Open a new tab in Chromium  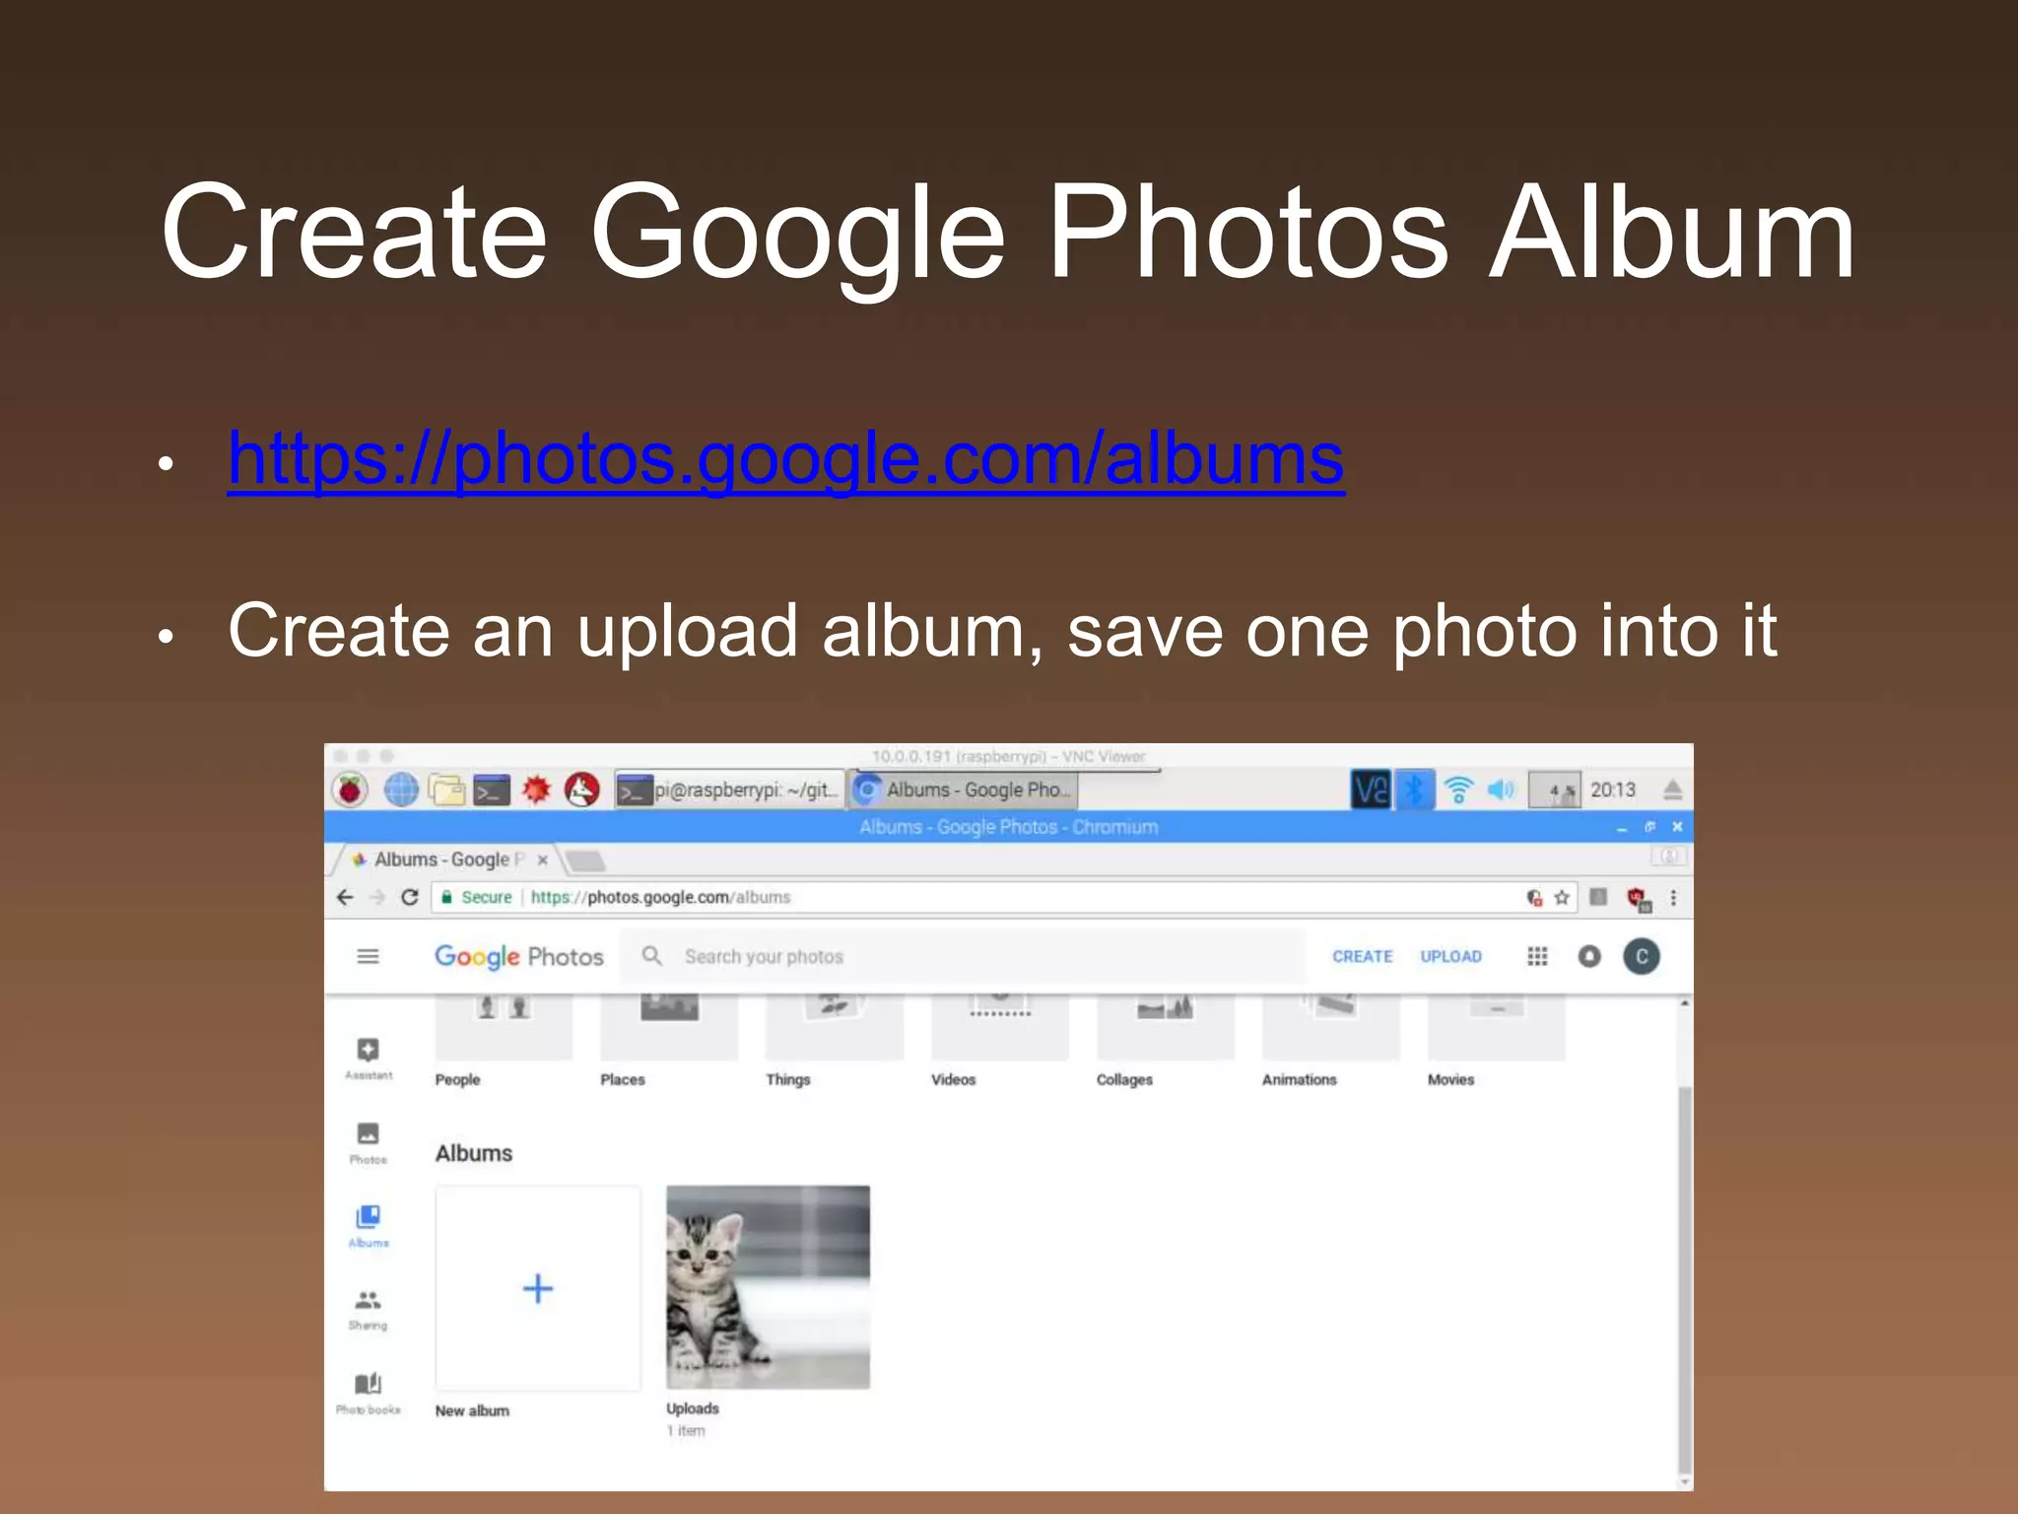pyautogui.click(x=587, y=861)
